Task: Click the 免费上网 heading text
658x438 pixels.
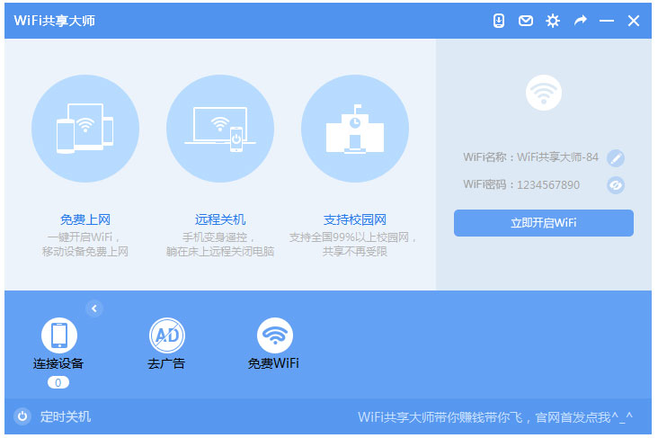Action: 85,219
